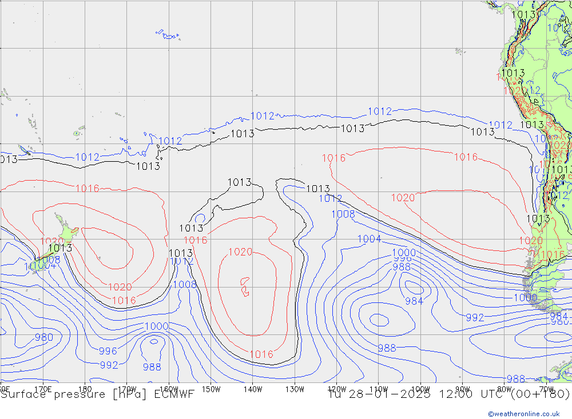Screen dimensions: 572x419
Task: Click the 992 label west of Patagonia
Action: click(475, 318)
